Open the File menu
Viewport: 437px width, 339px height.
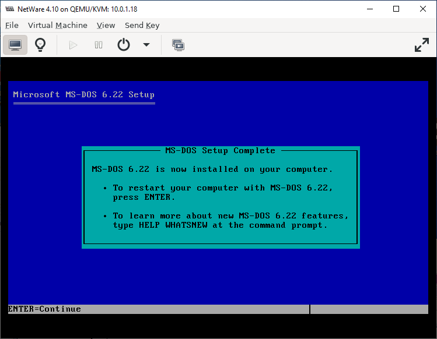pos(12,25)
